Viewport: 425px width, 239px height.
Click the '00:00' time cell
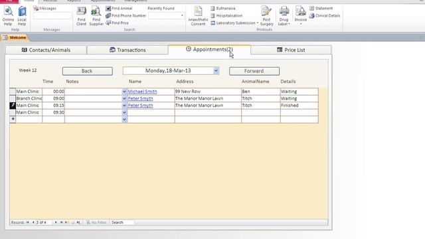(53, 92)
